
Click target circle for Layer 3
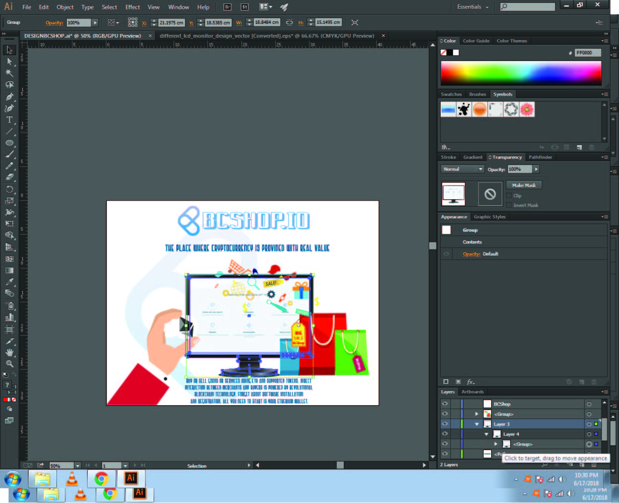589,424
